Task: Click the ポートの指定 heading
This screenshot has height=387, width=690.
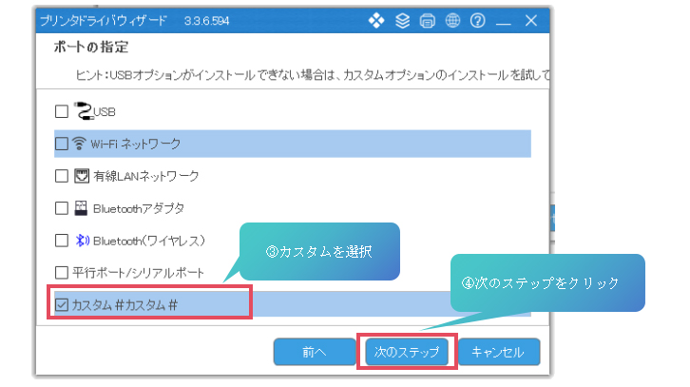Action: click(91, 48)
